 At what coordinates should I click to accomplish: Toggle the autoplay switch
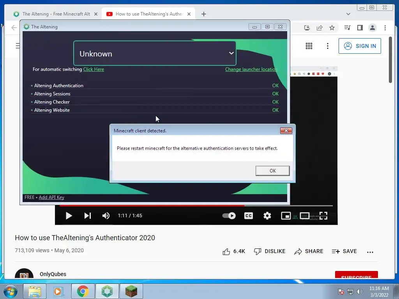point(229,216)
